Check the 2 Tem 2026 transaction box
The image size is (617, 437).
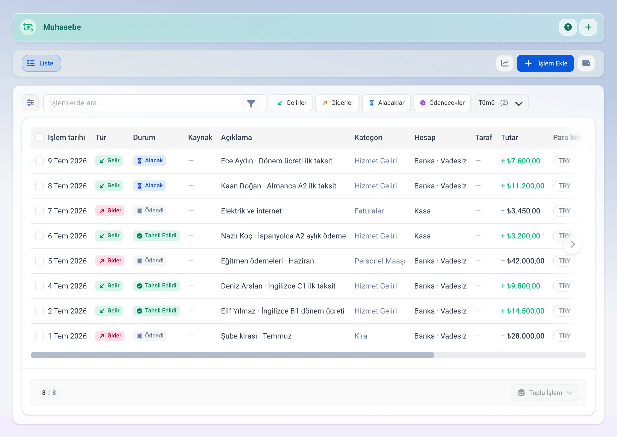click(40, 311)
